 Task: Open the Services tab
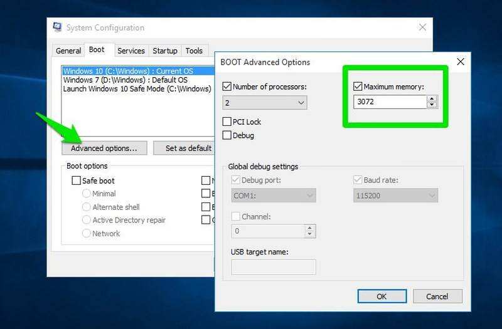coord(131,51)
